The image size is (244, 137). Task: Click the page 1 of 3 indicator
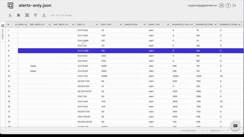click(215, 131)
